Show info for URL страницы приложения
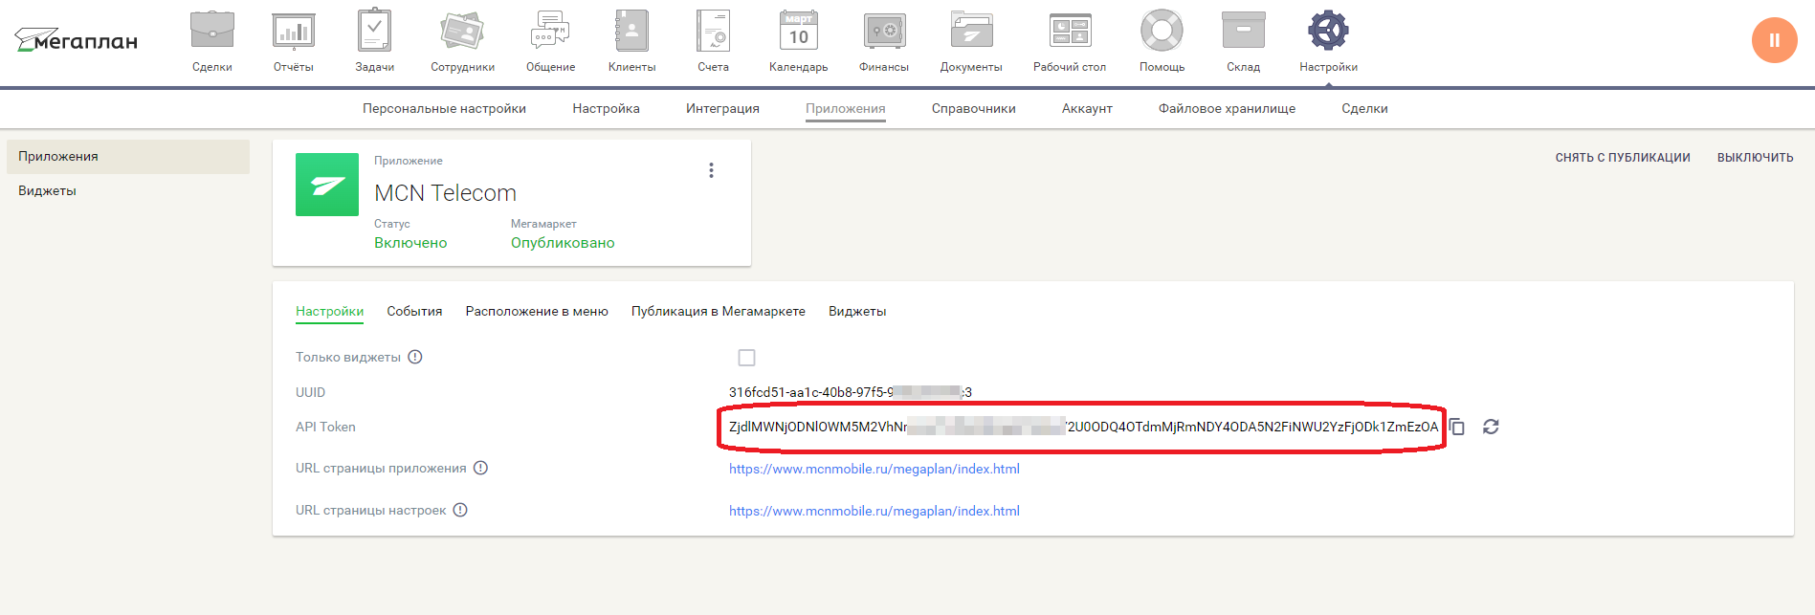 (x=480, y=468)
